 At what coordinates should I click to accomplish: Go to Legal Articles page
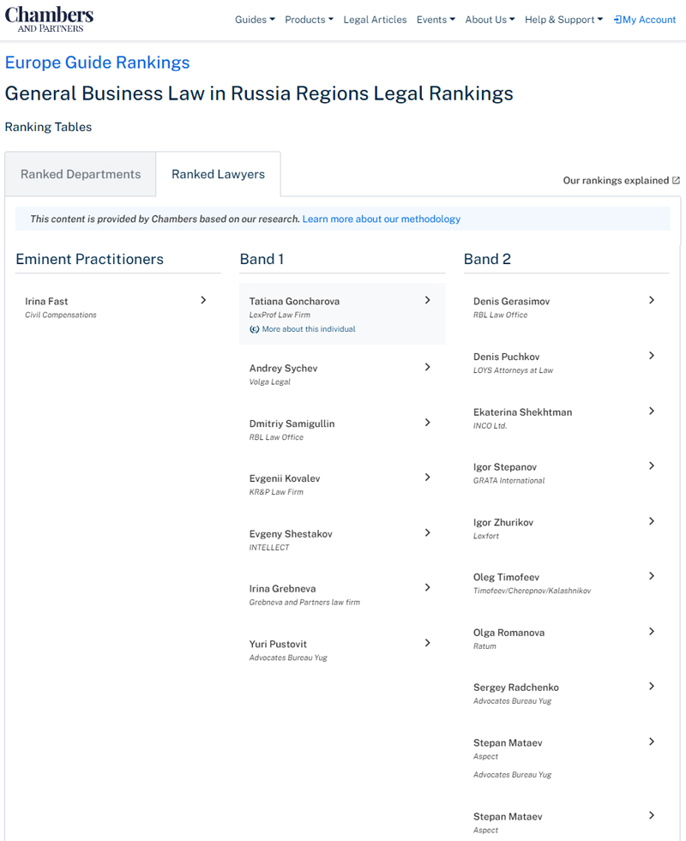[x=375, y=20]
